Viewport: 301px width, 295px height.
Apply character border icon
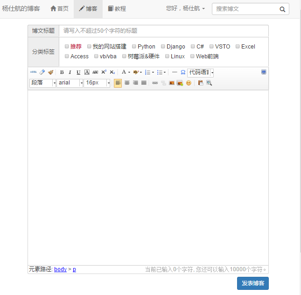click(87, 72)
